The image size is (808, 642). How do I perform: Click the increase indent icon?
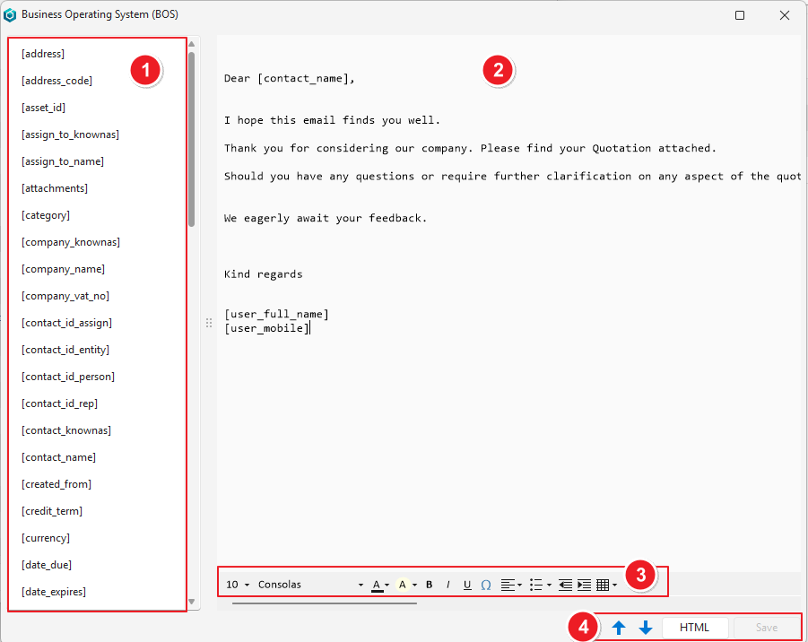[x=584, y=585]
